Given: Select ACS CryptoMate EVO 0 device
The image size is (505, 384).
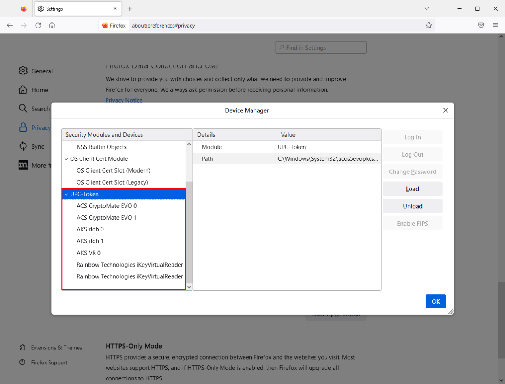Looking at the screenshot, I should pos(107,206).
